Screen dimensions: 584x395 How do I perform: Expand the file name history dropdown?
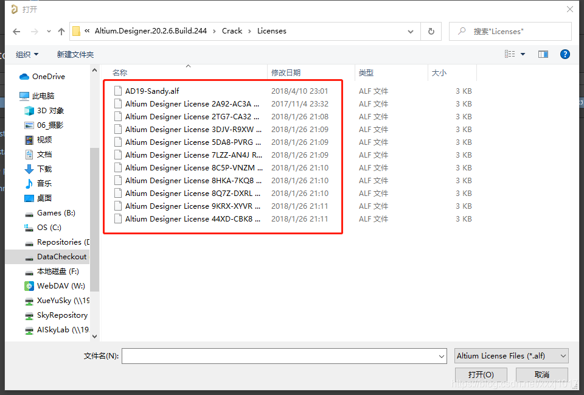442,356
